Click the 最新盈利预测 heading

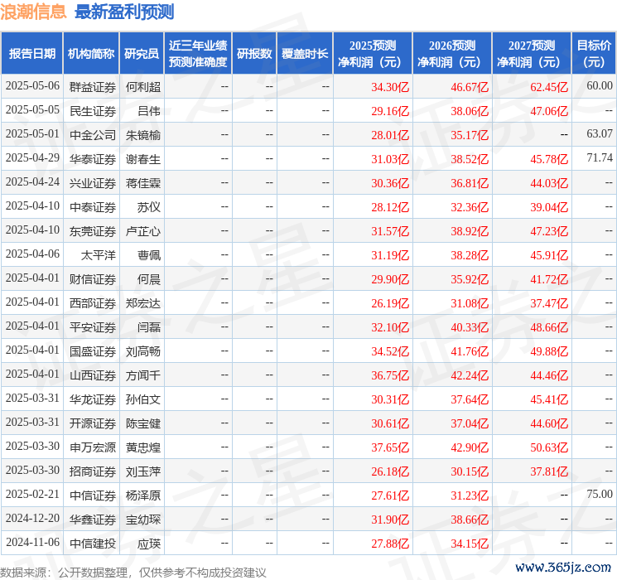(124, 12)
